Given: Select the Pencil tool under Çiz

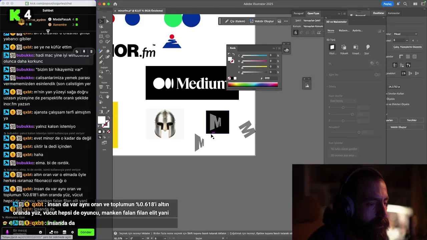Looking at the screenshot, I should pyautogui.click(x=101, y=51).
